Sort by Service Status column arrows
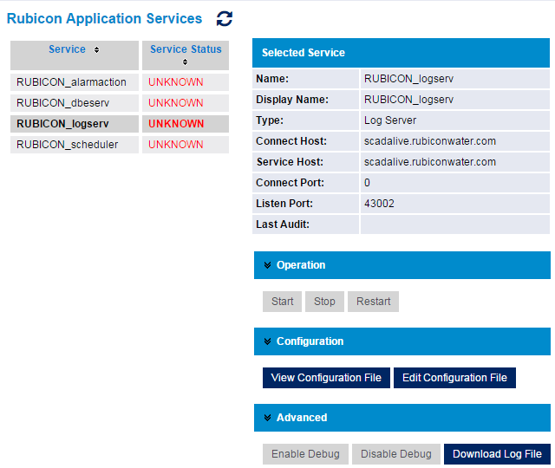 tap(185, 62)
